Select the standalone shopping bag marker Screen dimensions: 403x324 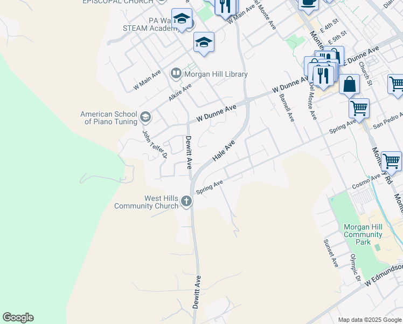(349, 85)
